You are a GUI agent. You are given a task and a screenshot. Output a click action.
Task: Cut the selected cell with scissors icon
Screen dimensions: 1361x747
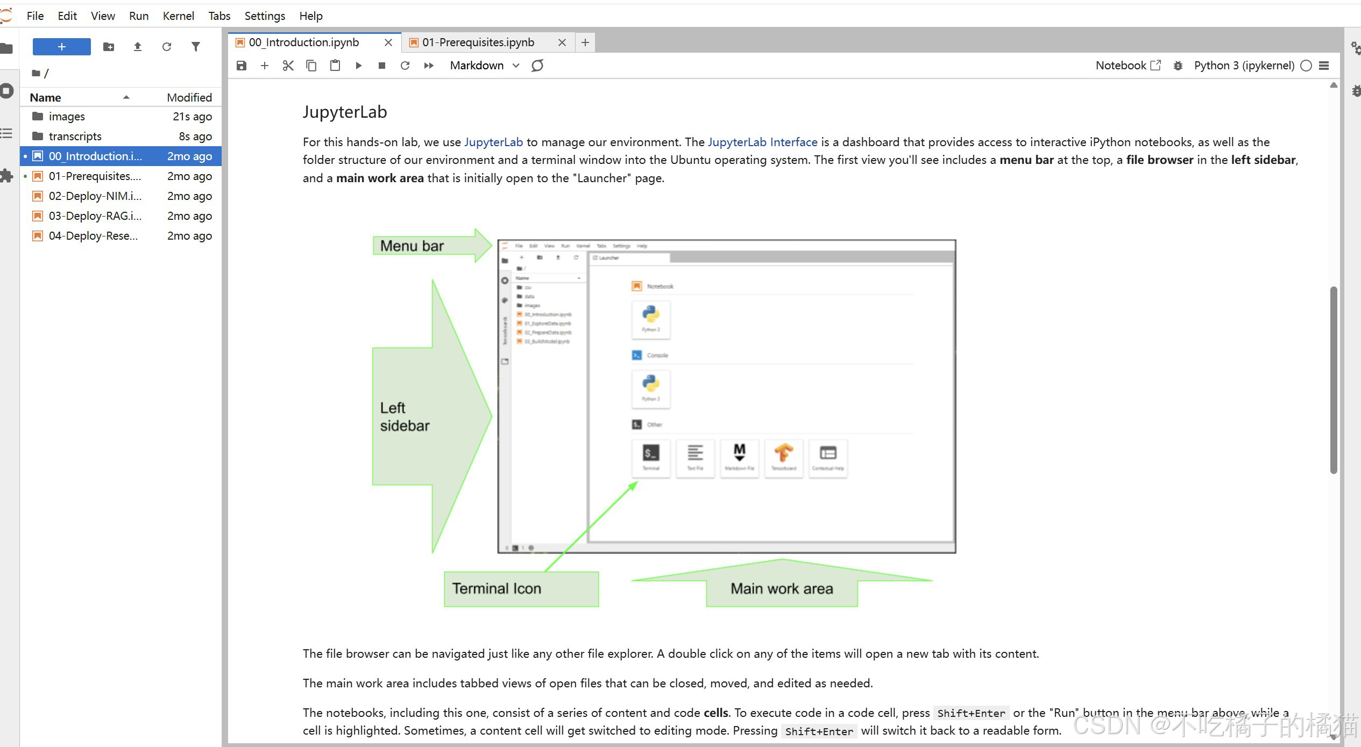click(x=288, y=66)
